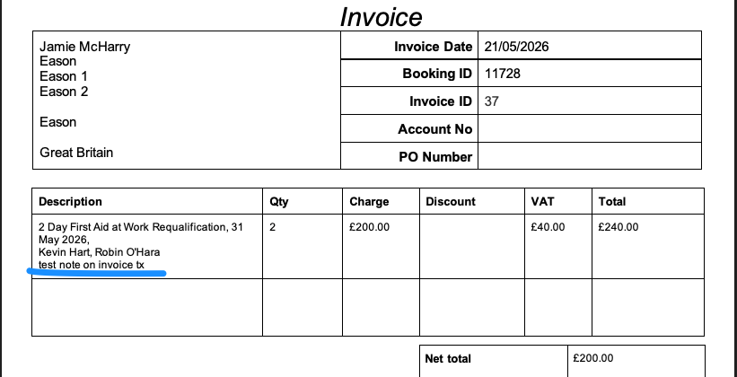The height and width of the screenshot is (377, 737).
Task: Click the invoice date value 21/05/2026
Action: [516, 46]
